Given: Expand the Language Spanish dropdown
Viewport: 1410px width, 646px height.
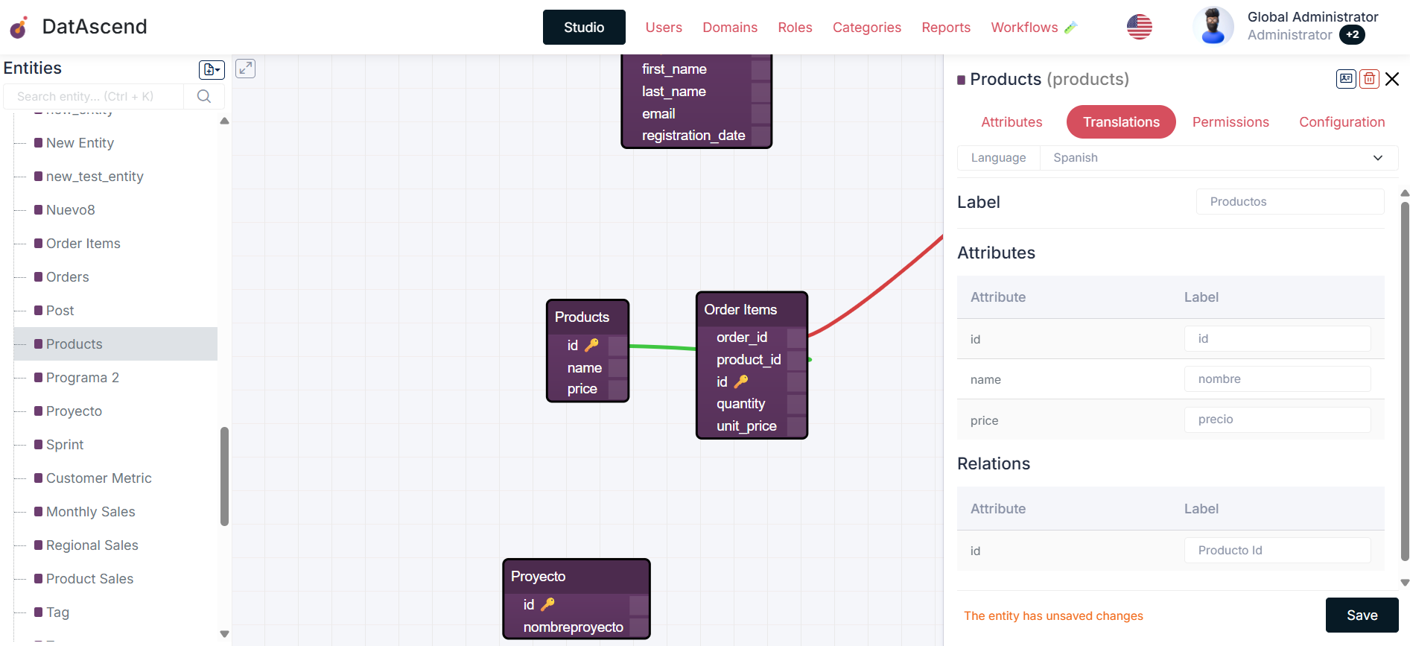Looking at the screenshot, I should pos(1377,158).
